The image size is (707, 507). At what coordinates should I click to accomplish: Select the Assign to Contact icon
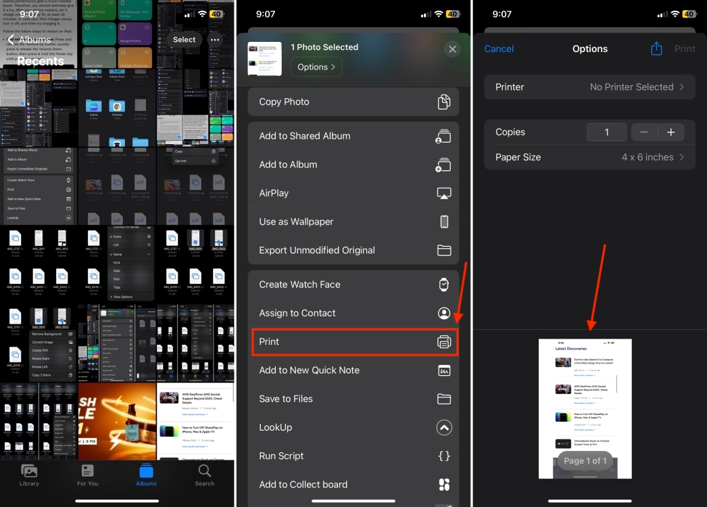point(444,313)
